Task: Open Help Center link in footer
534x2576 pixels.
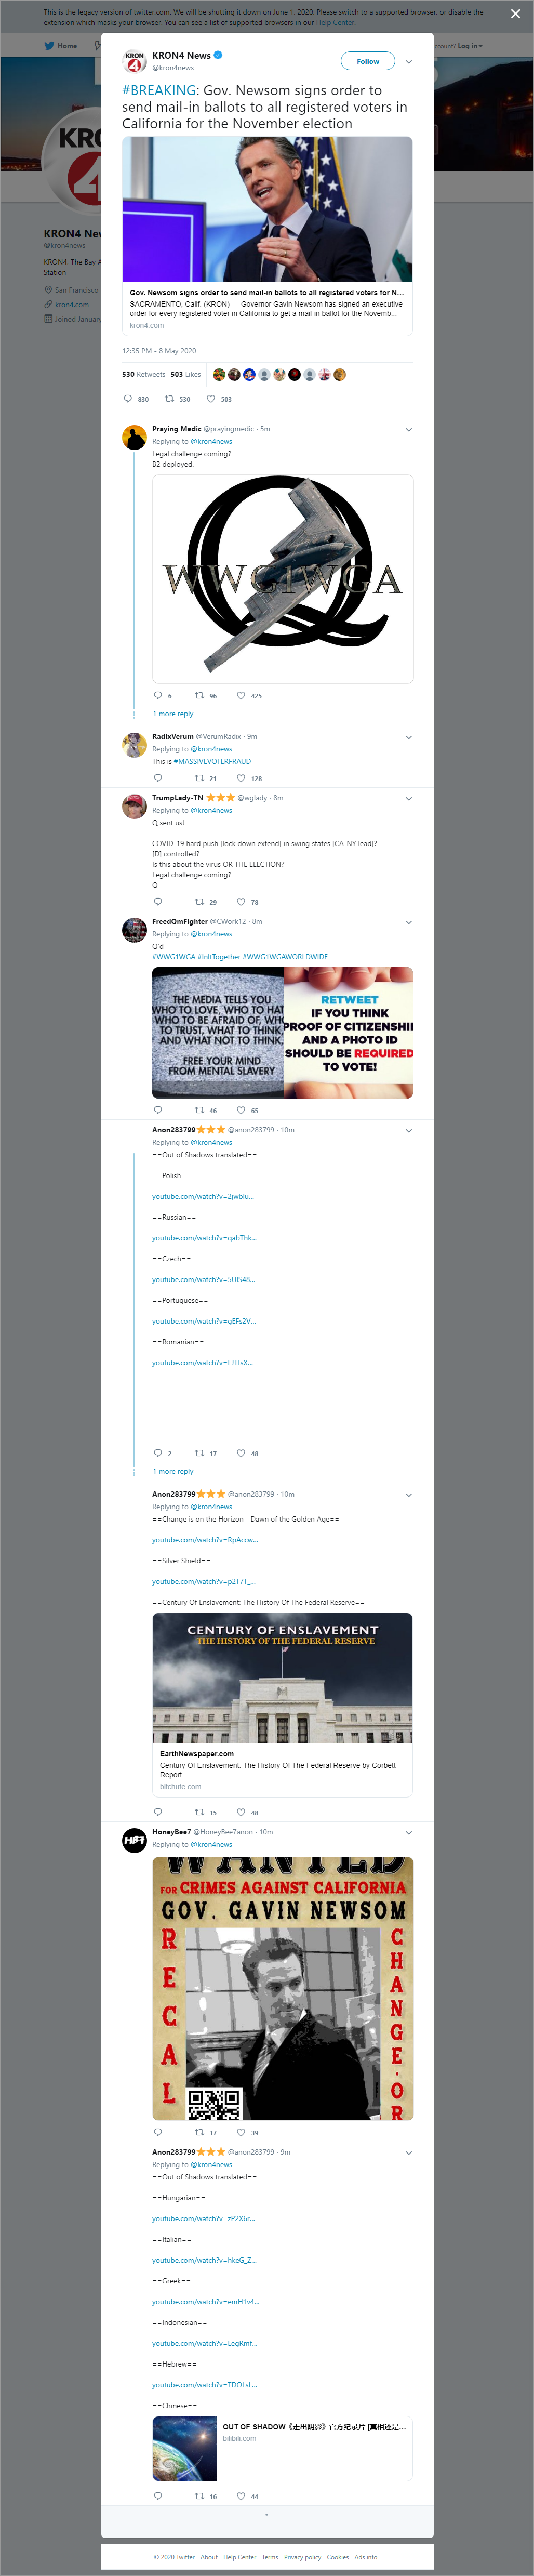Action: (x=240, y=2557)
